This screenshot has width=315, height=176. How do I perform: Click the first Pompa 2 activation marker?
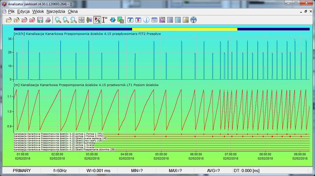pos(135,136)
